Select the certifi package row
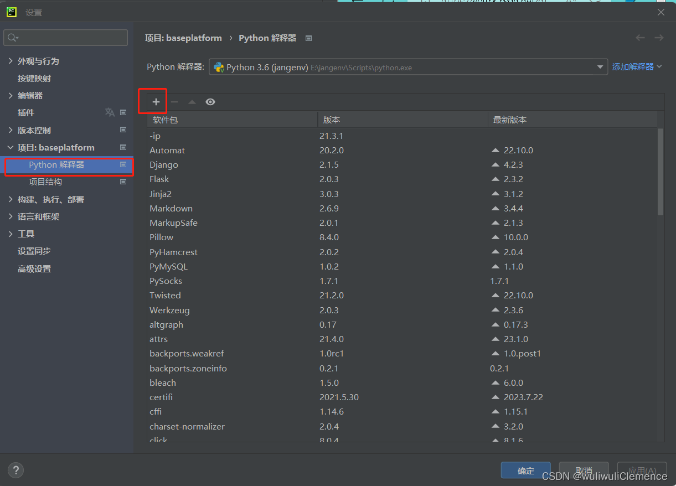This screenshot has width=676, height=486. click(402, 397)
